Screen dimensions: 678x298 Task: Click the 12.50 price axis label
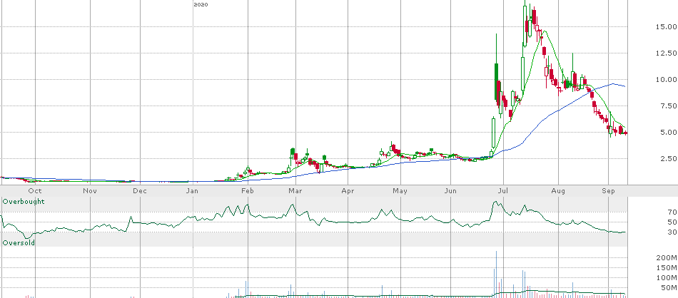667,53
